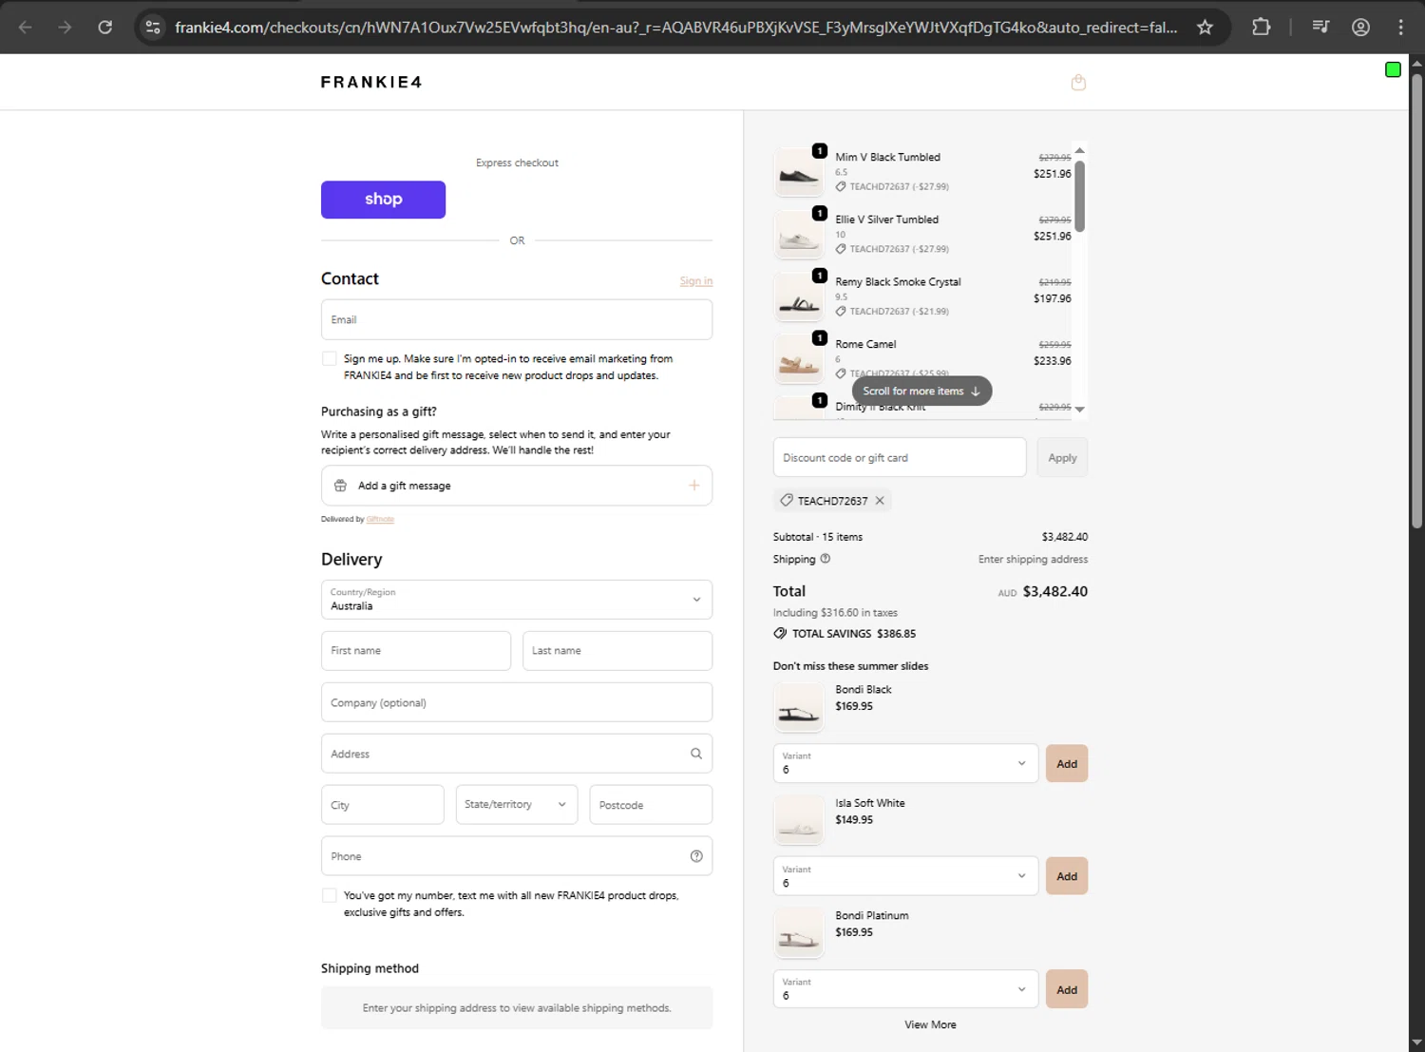Click the Email input field
Screen dimensions: 1425x1052
click(517, 320)
